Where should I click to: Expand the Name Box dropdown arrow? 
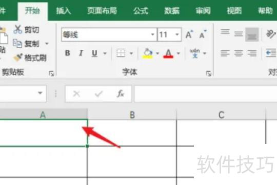[x=41, y=93]
